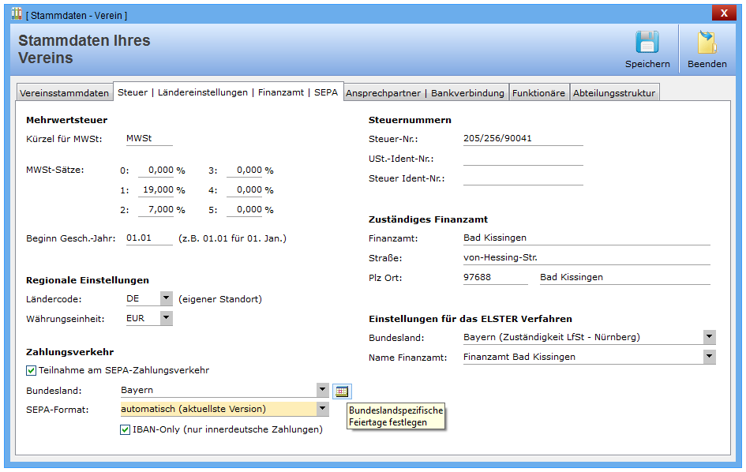Close the Stammdaten window with red X
Viewport: 746px width, 472px height.
pyautogui.click(x=723, y=13)
